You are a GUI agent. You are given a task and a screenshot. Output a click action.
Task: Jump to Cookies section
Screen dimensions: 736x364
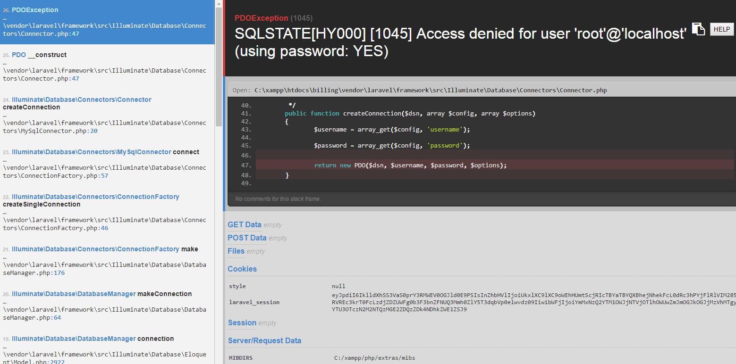pos(242,269)
